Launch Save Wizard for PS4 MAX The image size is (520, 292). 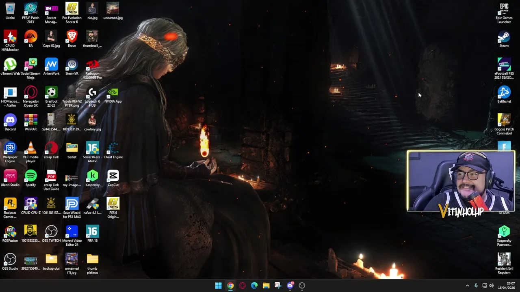click(72, 208)
